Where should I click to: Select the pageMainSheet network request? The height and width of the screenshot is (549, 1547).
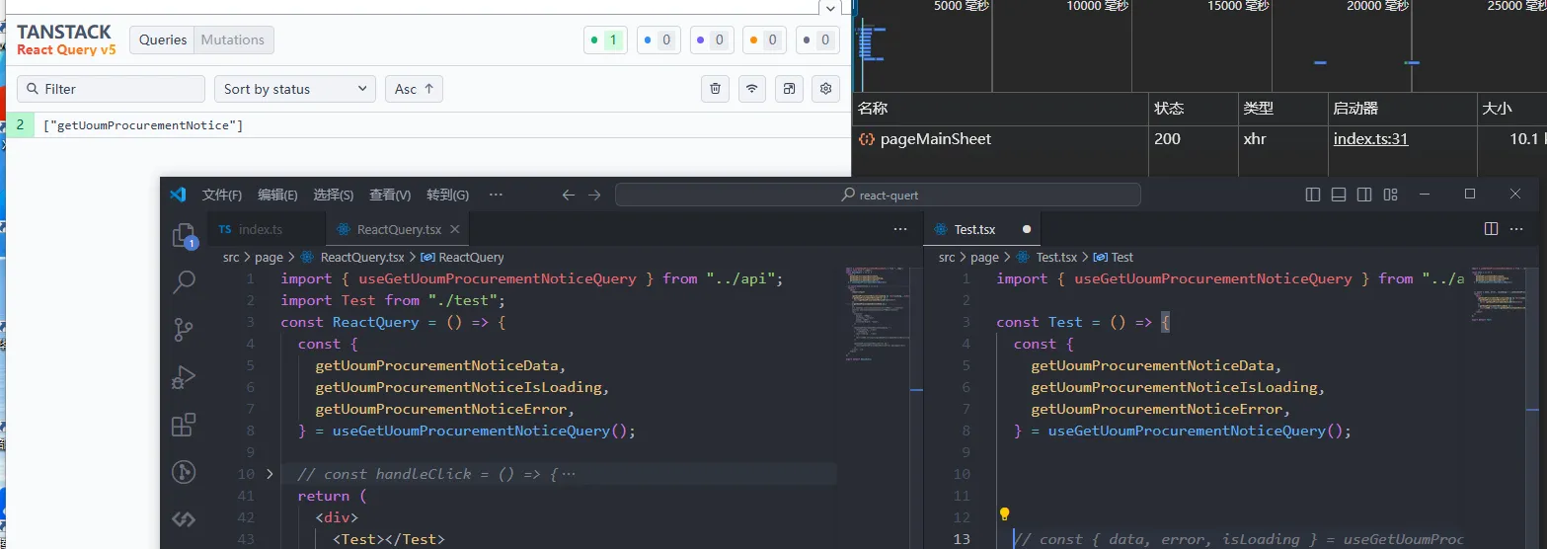point(935,139)
